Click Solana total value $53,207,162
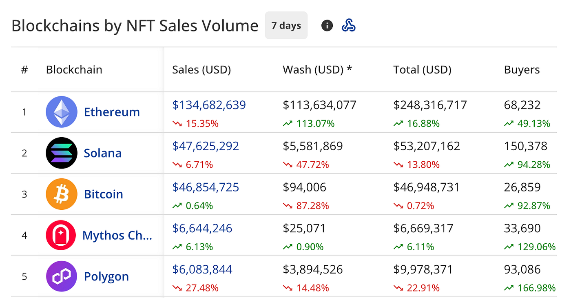 coord(427,146)
